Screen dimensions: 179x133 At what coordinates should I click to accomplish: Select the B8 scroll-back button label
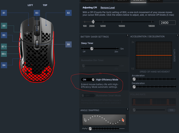4,54
